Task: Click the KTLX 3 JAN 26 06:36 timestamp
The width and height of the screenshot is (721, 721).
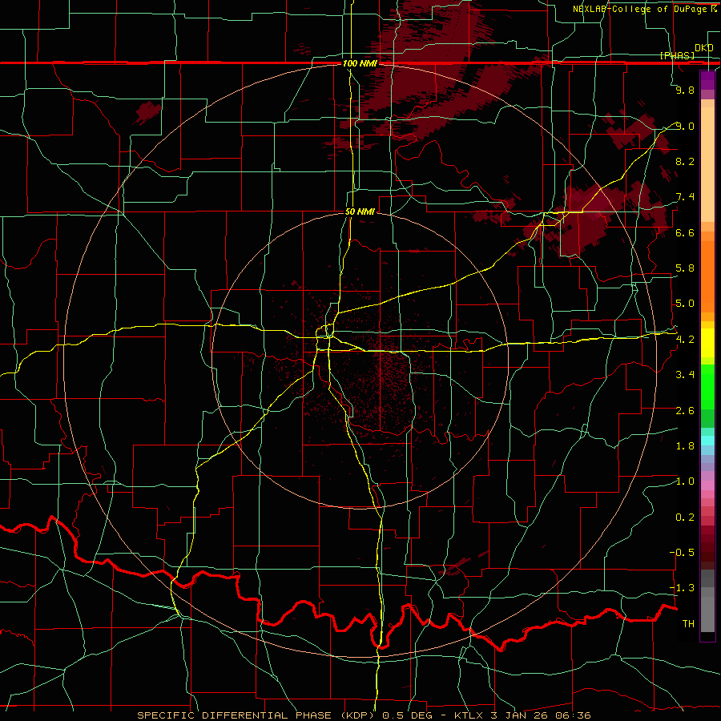Action: 522,715
